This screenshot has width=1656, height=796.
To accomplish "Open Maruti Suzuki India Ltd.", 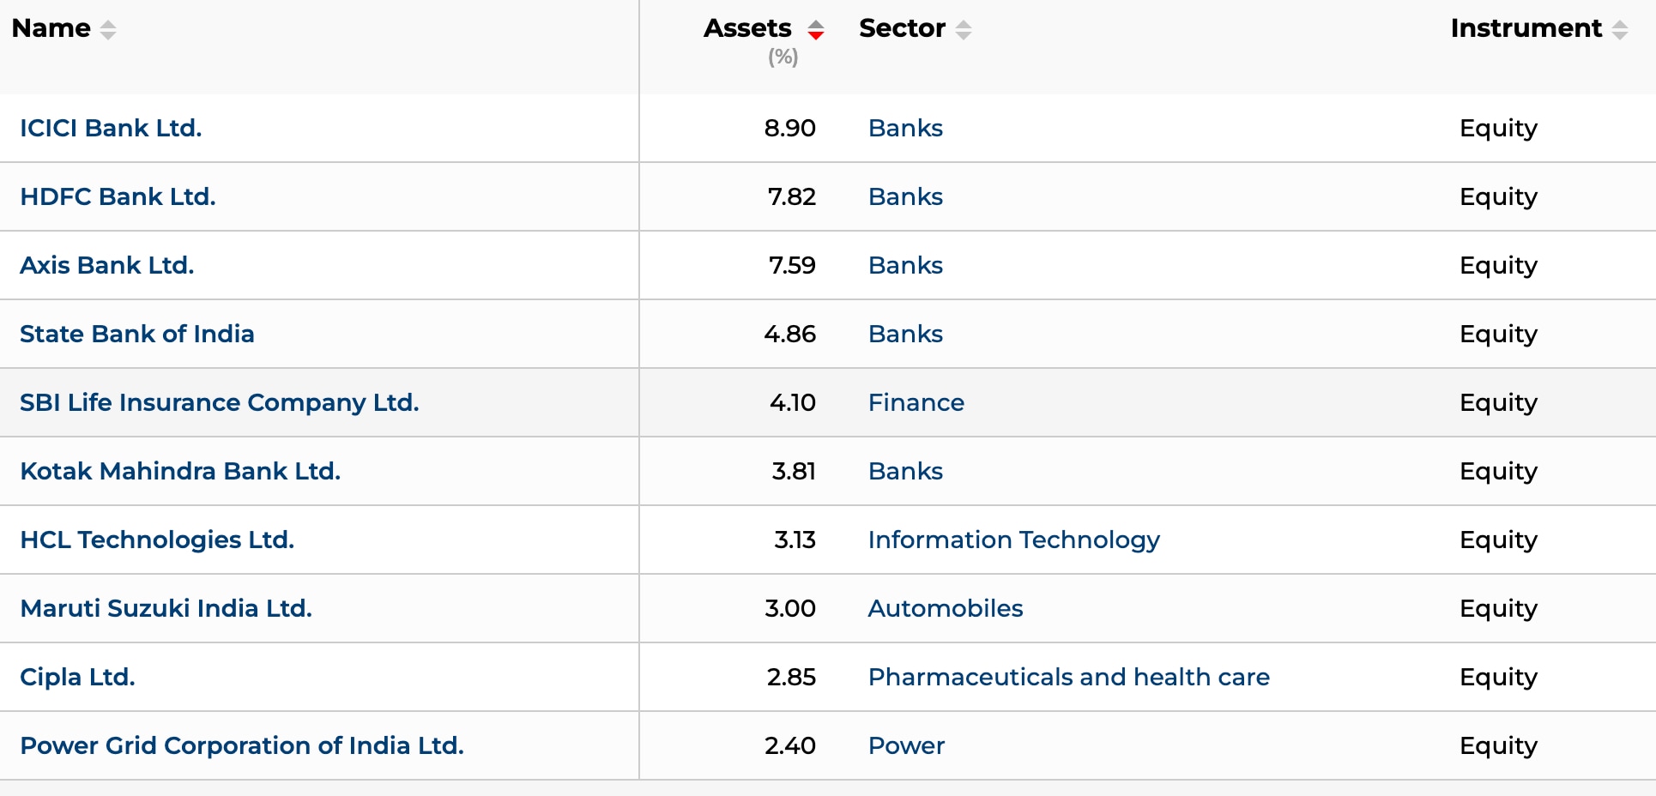I will pos(166,608).
